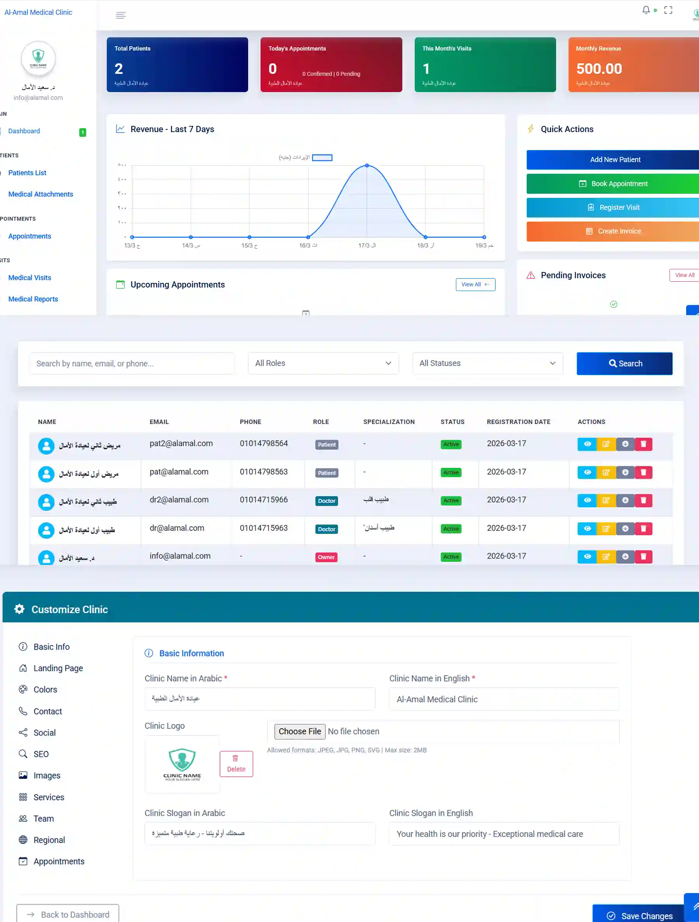View details eye icon for dr@alamal.com

coord(587,529)
